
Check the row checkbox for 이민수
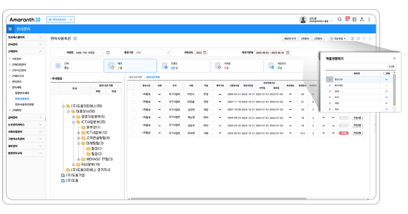[x=133, y=94]
